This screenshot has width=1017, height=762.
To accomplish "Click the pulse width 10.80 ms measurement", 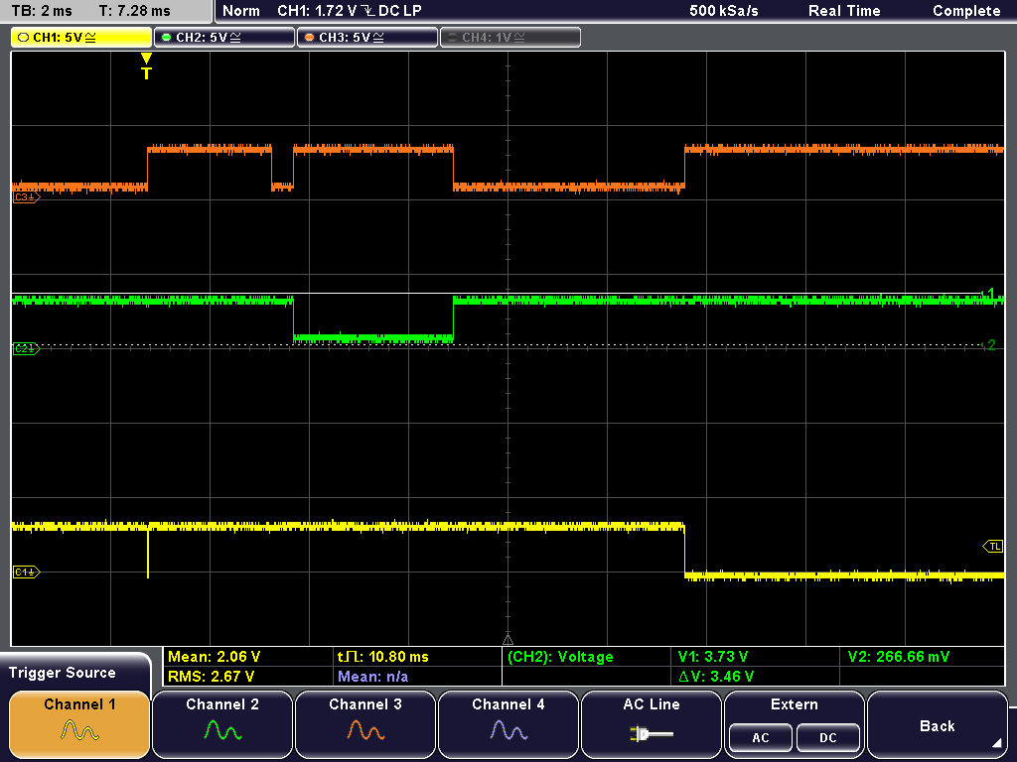I will click(383, 657).
